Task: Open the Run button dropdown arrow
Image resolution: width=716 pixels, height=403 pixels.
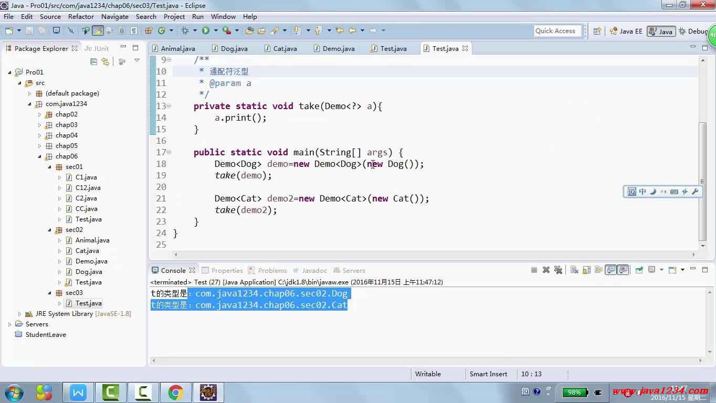Action: click(x=216, y=31)
